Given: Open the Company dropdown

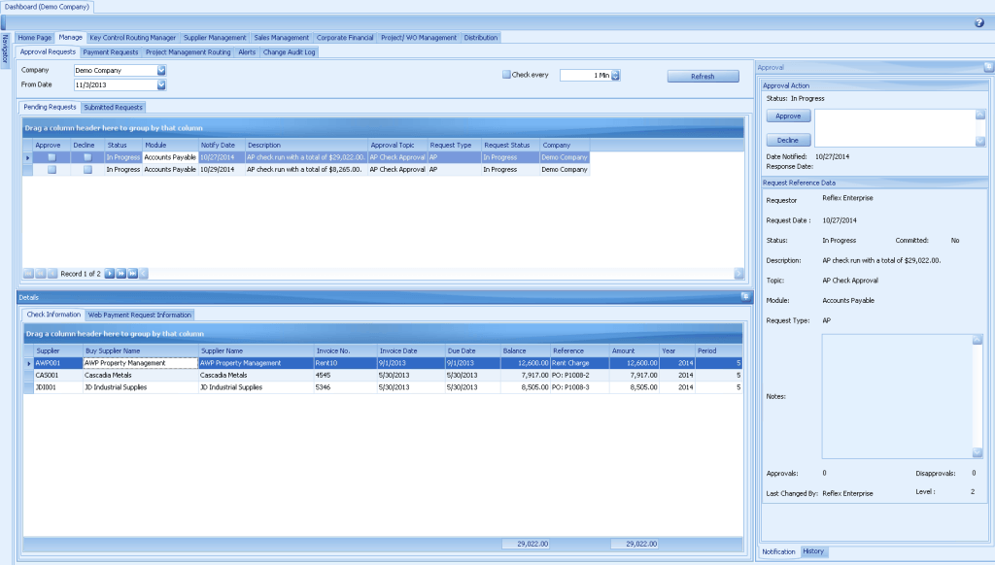Looking at the screenshot, I should 161,71.
